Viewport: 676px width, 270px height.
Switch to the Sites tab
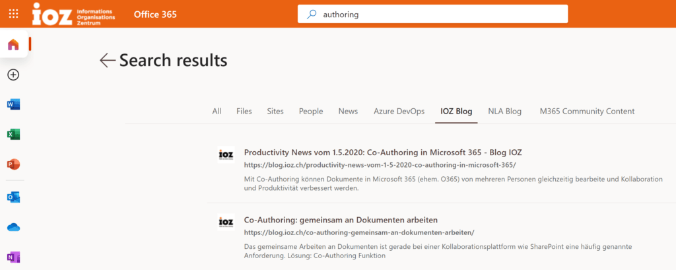275,112
